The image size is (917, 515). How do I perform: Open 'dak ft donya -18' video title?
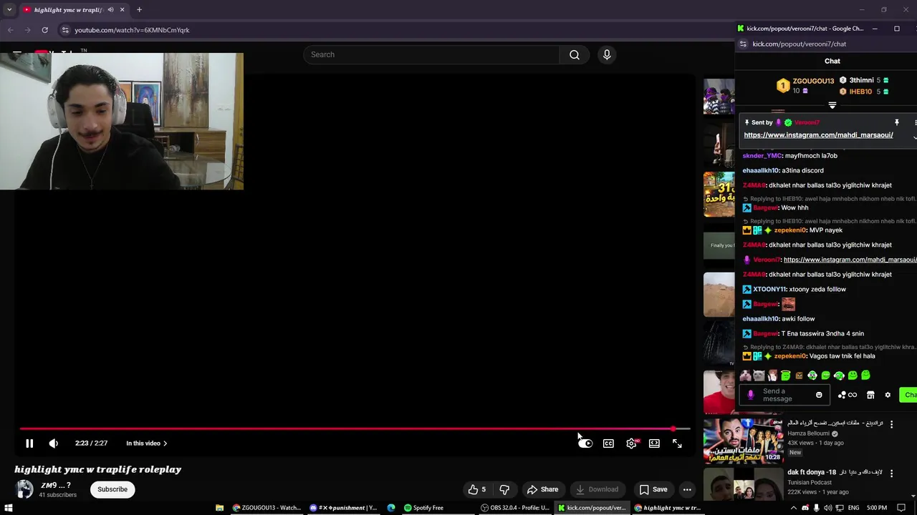[835, 472]
